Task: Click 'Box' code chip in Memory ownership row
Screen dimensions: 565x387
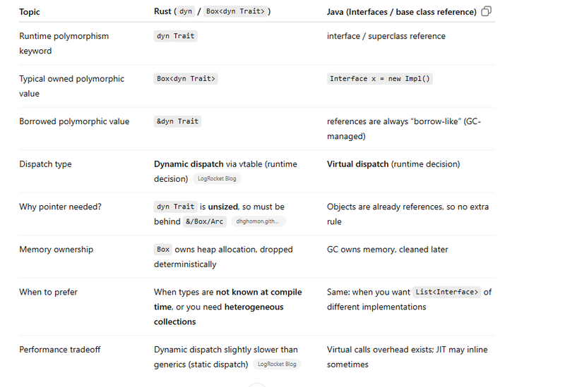Action: point(163,250)
